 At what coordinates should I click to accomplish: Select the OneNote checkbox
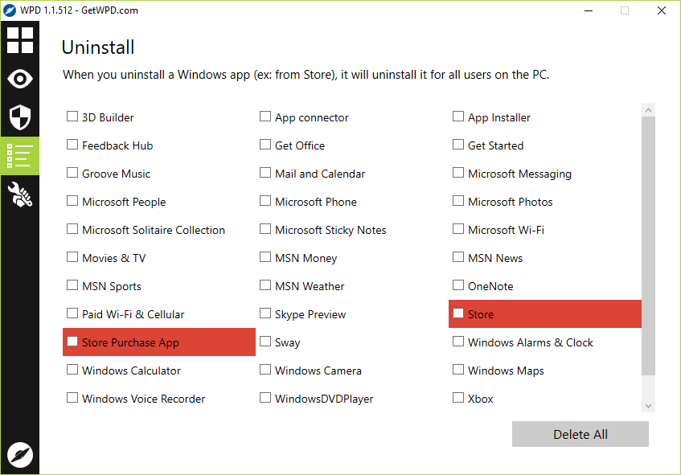(458, 286)
